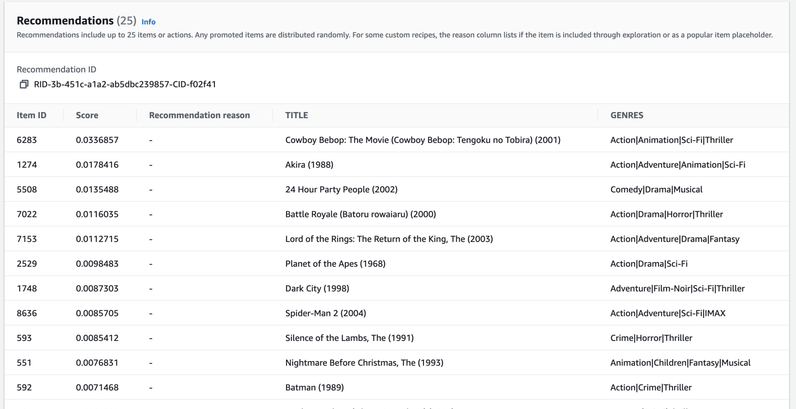Image resolution: width=796 pixels, height=409 pixels.
Task: Select the Lord of the Rings row
Action: point(389,239)
